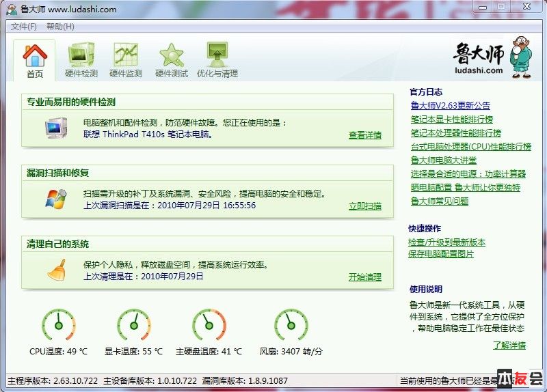Switch to the 硬件检测 tab
The image size is (547, 392).
[81, 61]
